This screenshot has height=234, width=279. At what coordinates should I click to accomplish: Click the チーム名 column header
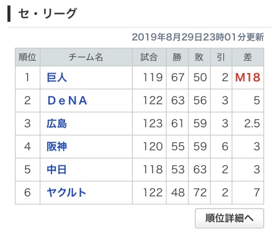point(86,57)
